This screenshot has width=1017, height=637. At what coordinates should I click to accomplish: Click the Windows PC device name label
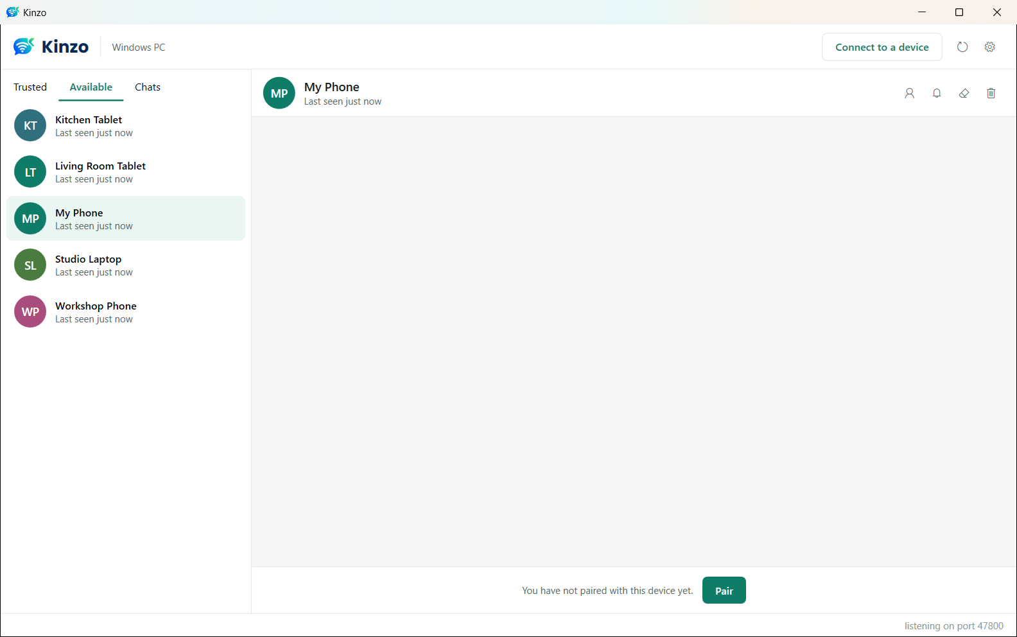(x=139, y=48)
